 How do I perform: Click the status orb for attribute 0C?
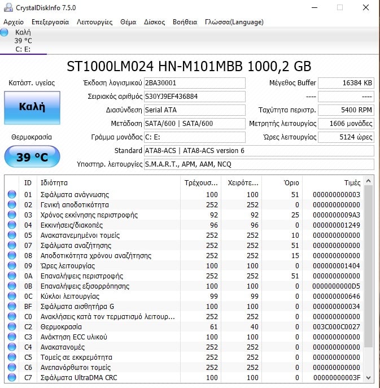click(12, 296)
